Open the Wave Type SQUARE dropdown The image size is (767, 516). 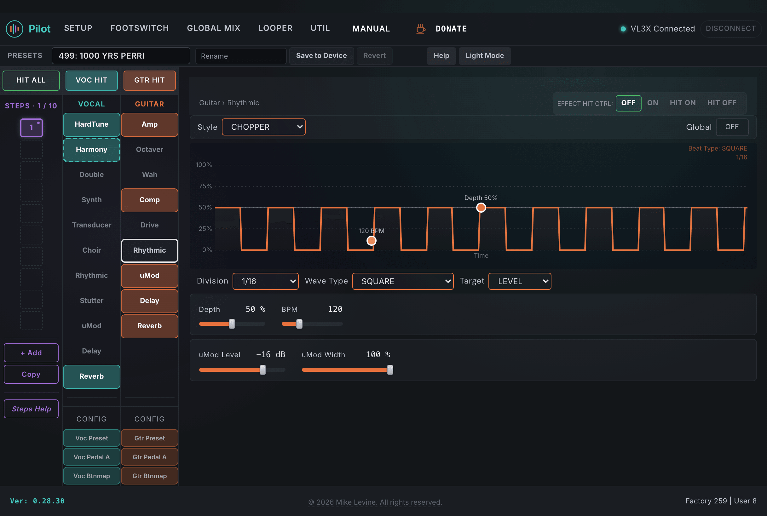[403, 281]
